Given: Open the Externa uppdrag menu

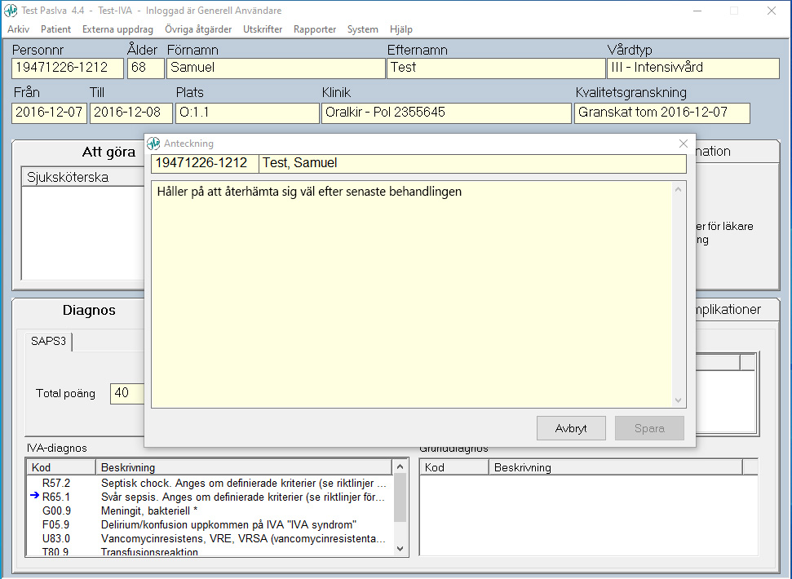Looking at the screenshot, I should (x=117, y=29).
